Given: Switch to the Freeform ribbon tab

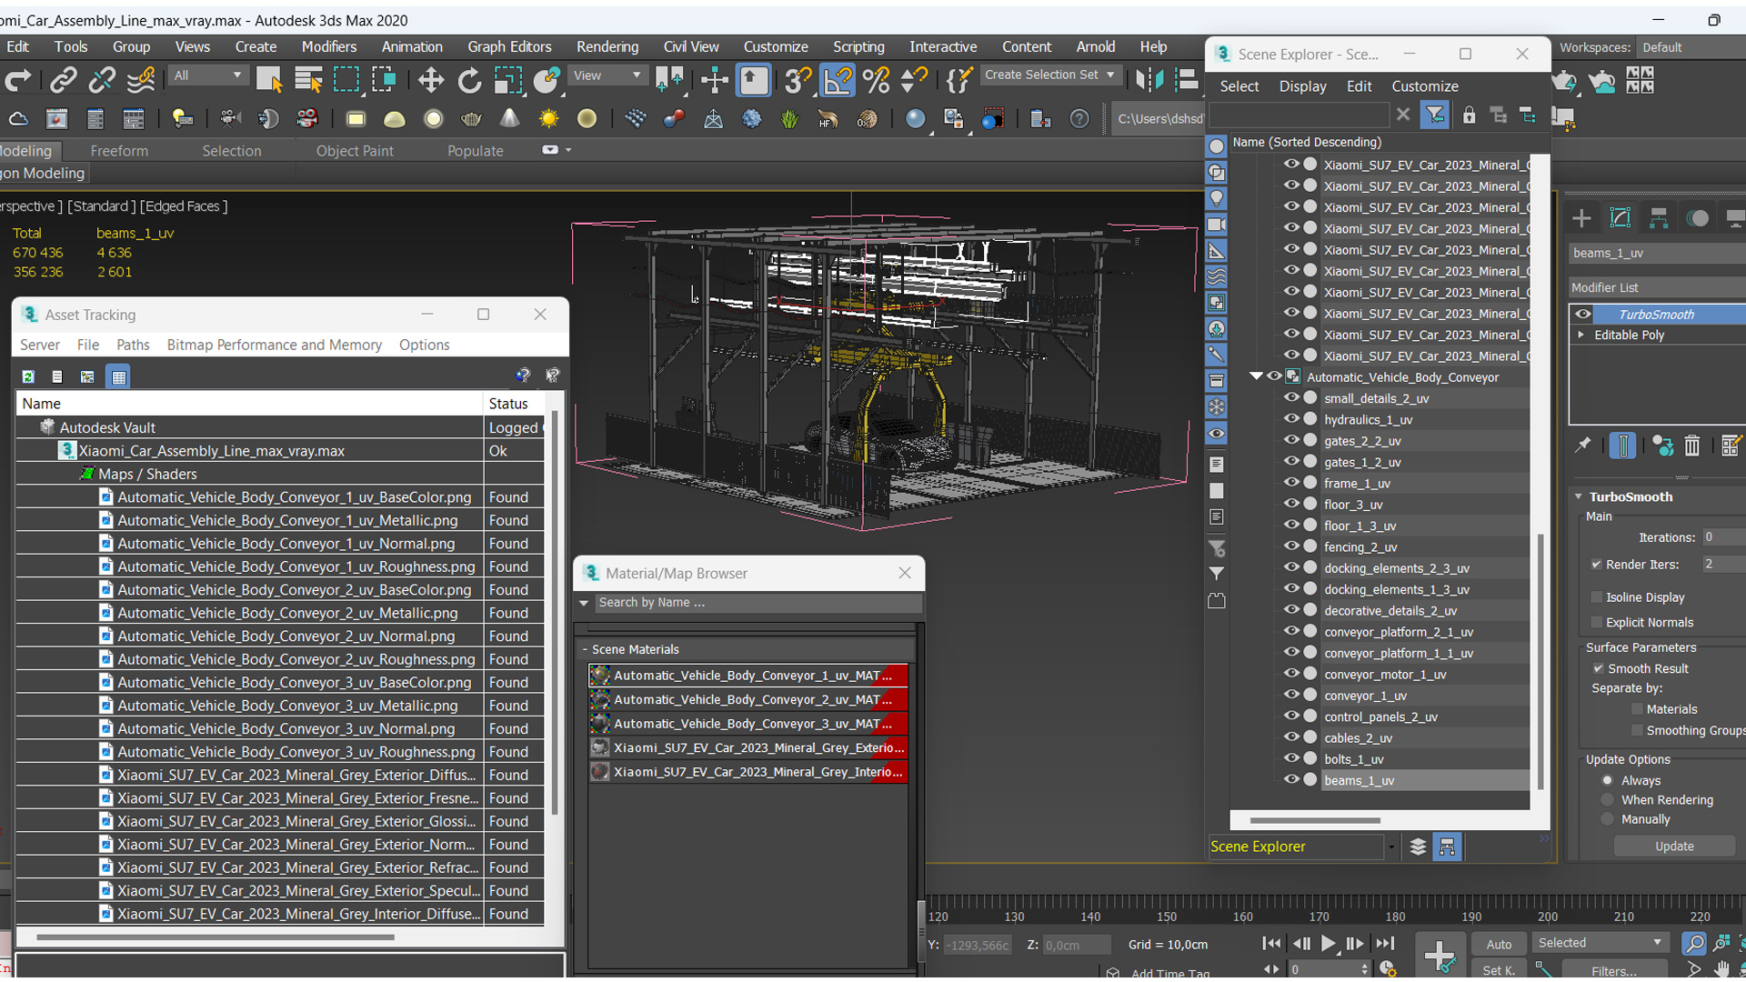Looking at the screenshot, I should (119, 151).
